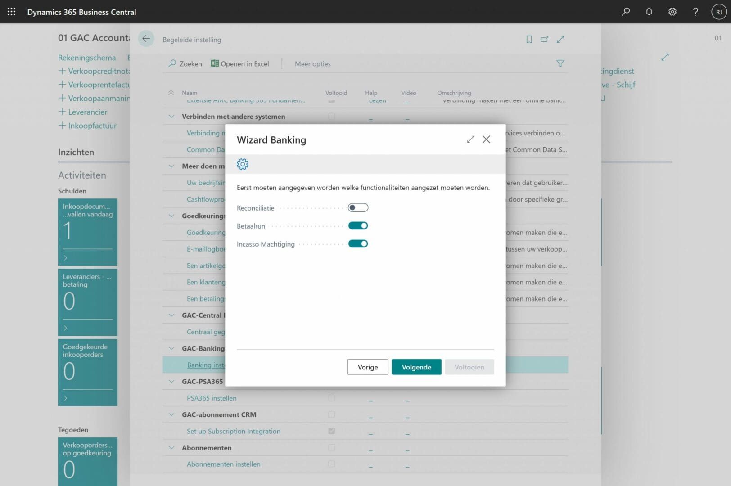Image resolution: width=731 pixels, height=486 pixels.
Task: Click the Volgende button
Action: click(416, 367)
